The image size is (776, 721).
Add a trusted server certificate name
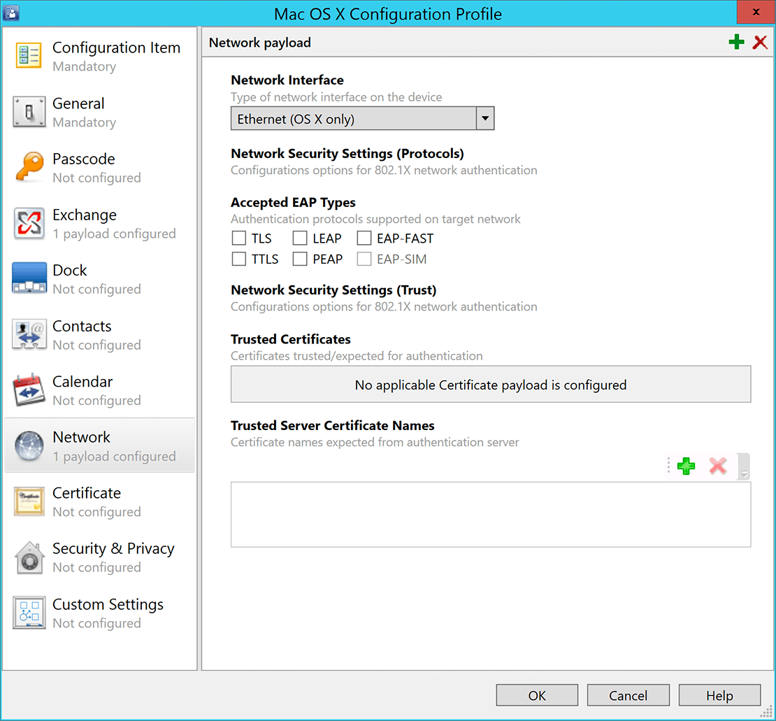click(x=686, y=466)
